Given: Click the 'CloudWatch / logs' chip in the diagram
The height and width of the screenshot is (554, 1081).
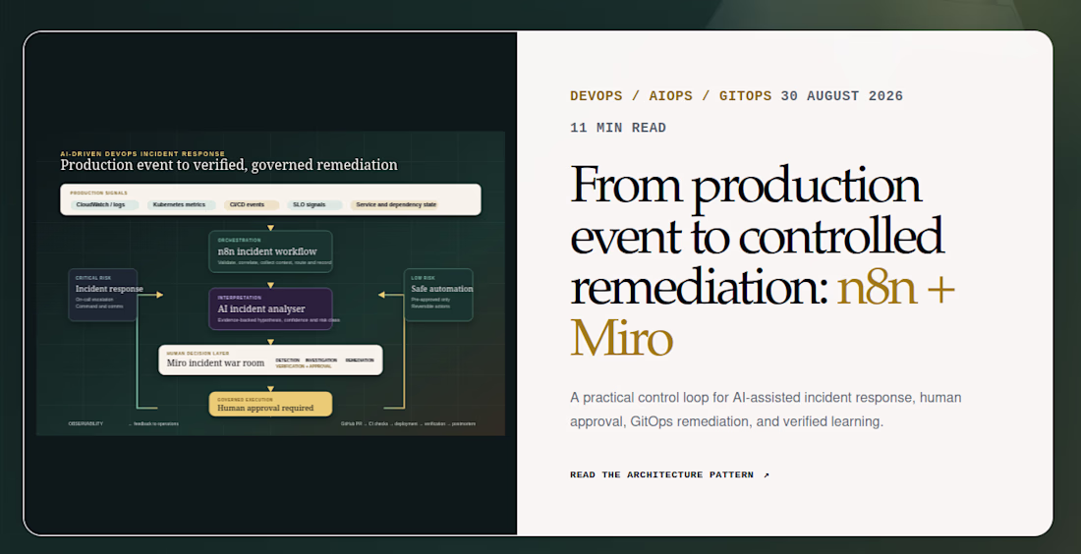Looking at the screenshot, I should coord(104,204).
